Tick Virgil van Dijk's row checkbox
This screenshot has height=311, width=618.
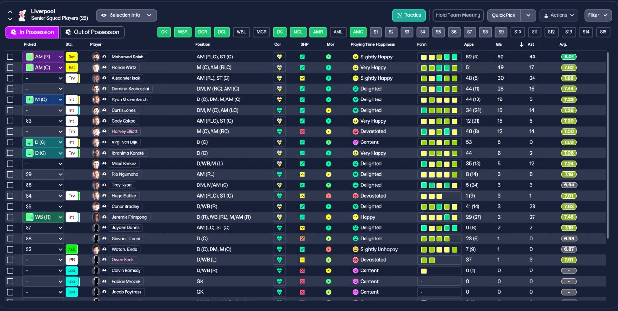[10, 142]
